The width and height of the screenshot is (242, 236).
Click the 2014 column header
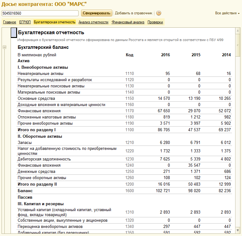226,55
